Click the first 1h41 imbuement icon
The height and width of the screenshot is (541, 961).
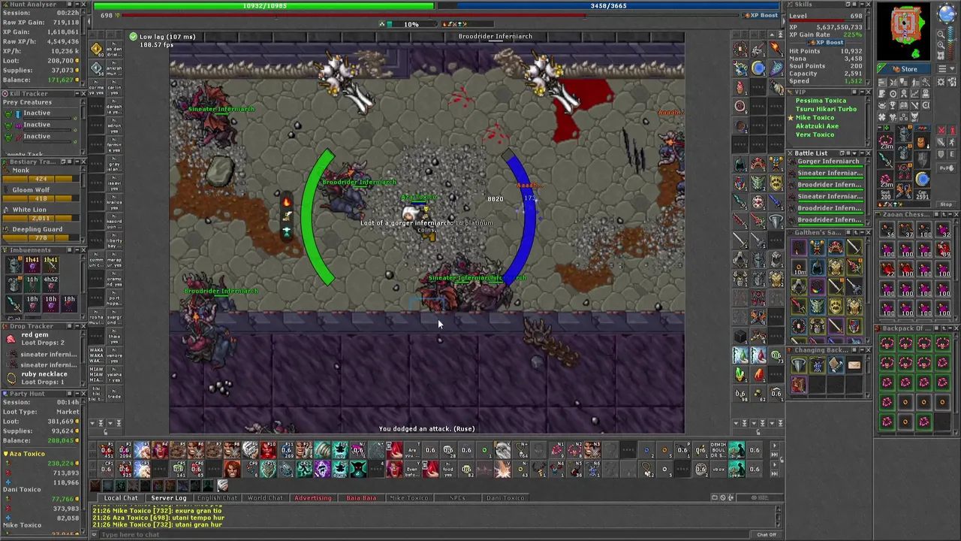click(32, 264)
